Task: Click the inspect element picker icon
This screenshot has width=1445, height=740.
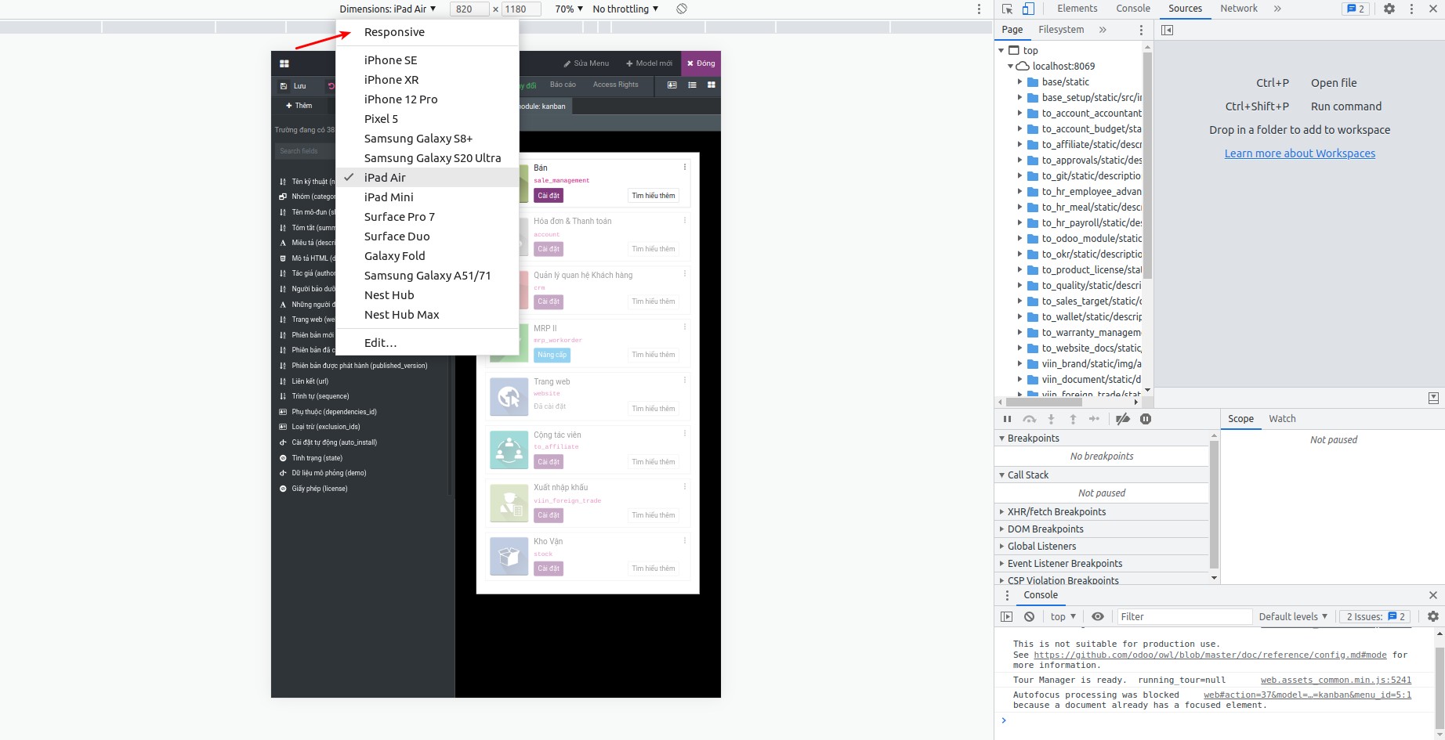Action: click(1008, 9)
